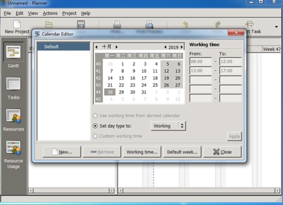283x205 pixels.
Task: Expand the toolbar overflow arrow
Action: click(x=276, y=27)
